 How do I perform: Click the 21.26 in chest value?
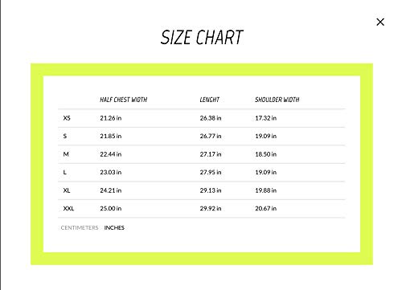(x=111, y=118)
